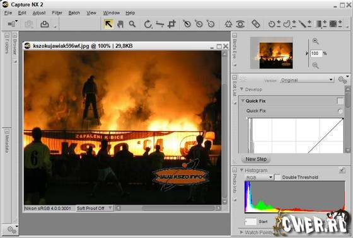Open the Version Original dropdown

pyautogui.click(x=306, y=80)
